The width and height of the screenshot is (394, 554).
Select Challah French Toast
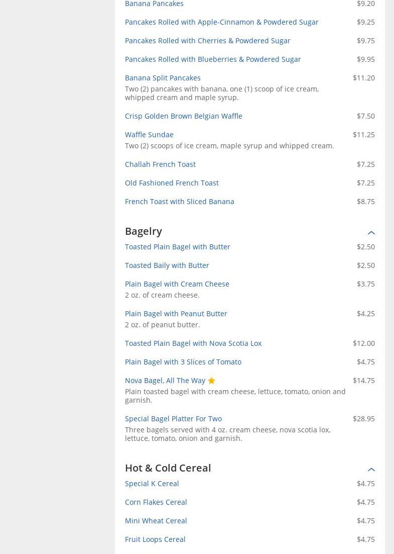click(x=160, y=164)
